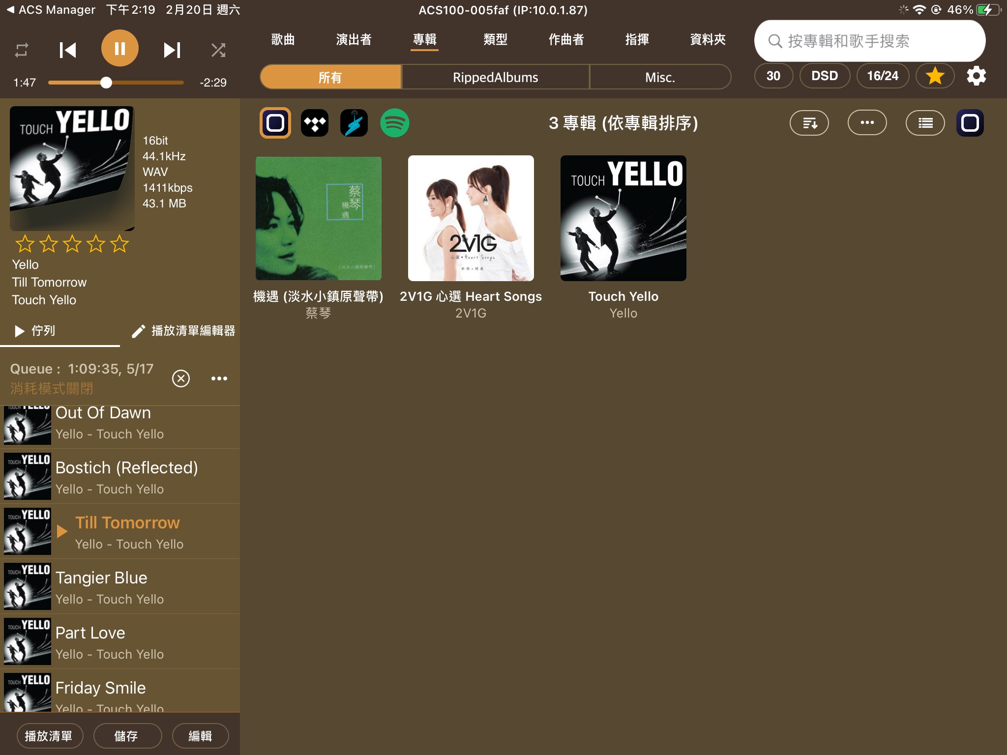Open the 資料夾 folders tab
The image size is (1007, 755).
(x=708, y=39)
